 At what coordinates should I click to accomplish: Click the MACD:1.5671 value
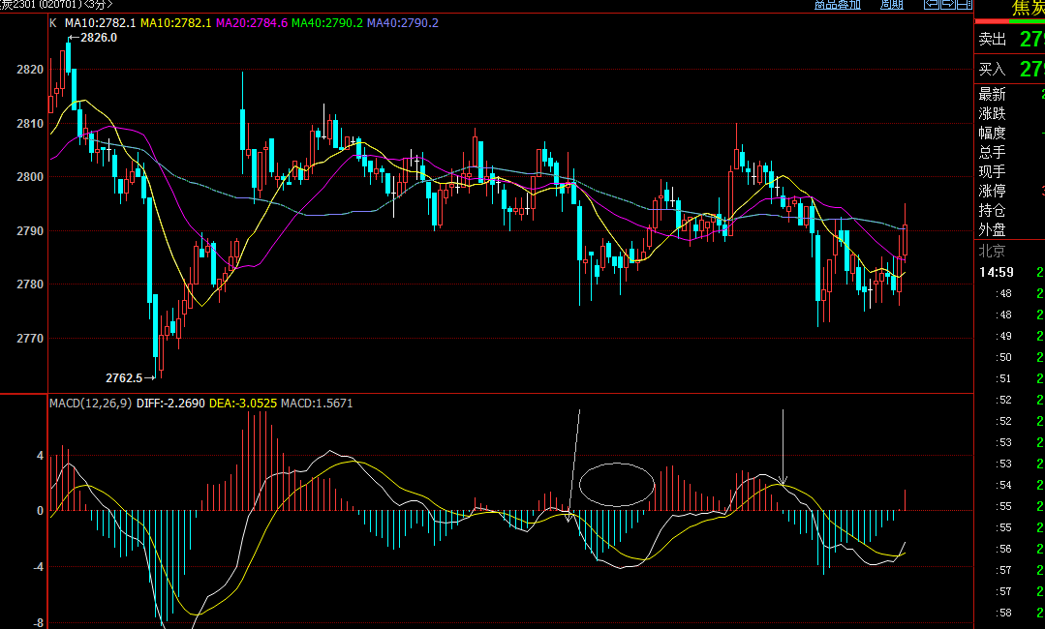tap(317, 404)
